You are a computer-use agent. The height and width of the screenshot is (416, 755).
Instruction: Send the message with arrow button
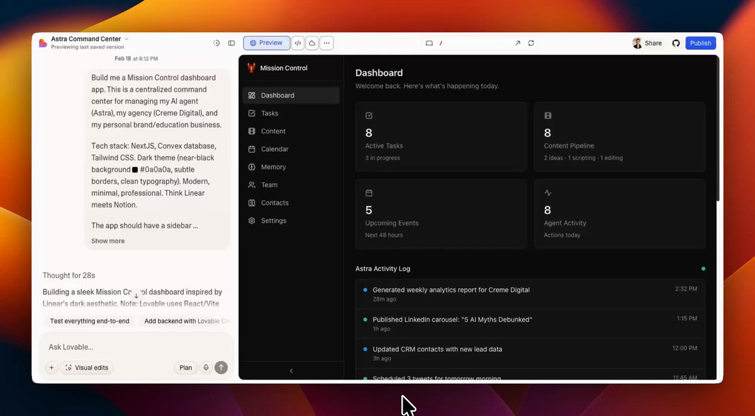[221, 368]
